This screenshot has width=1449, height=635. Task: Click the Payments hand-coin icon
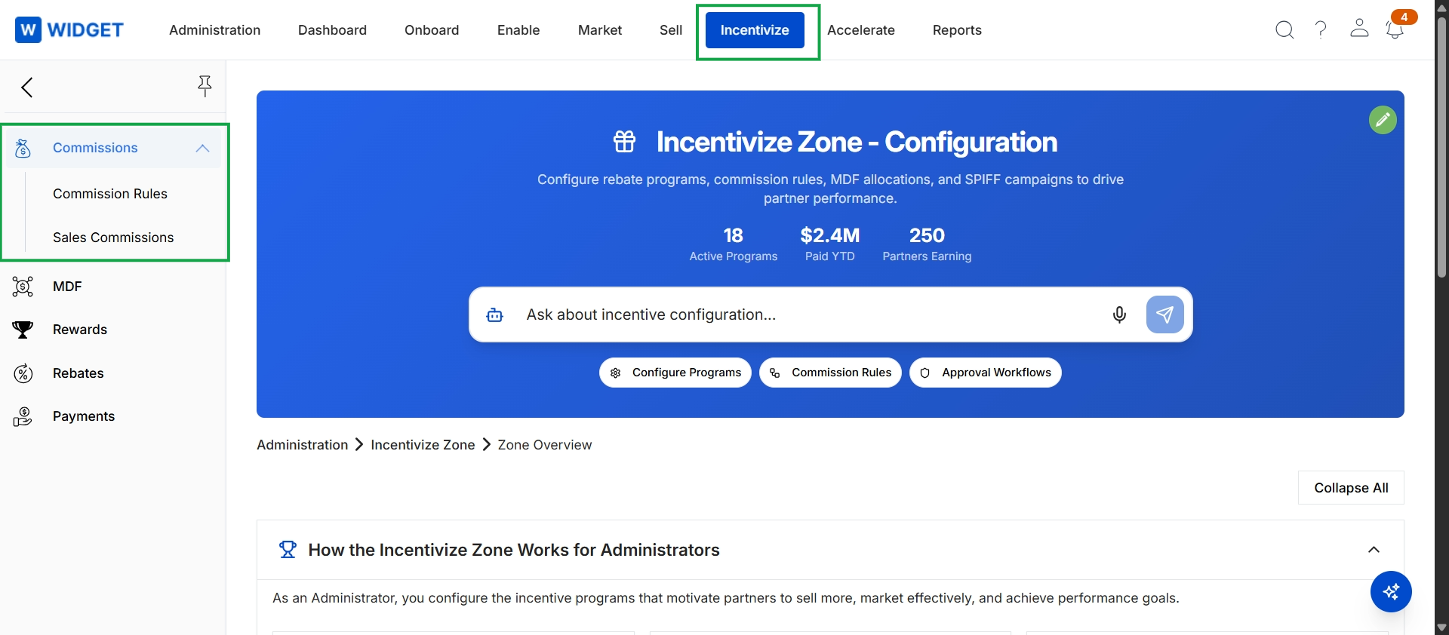tap(23, 416)
